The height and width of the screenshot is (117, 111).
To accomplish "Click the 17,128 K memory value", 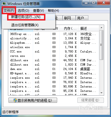I will [x=70, y=34].
